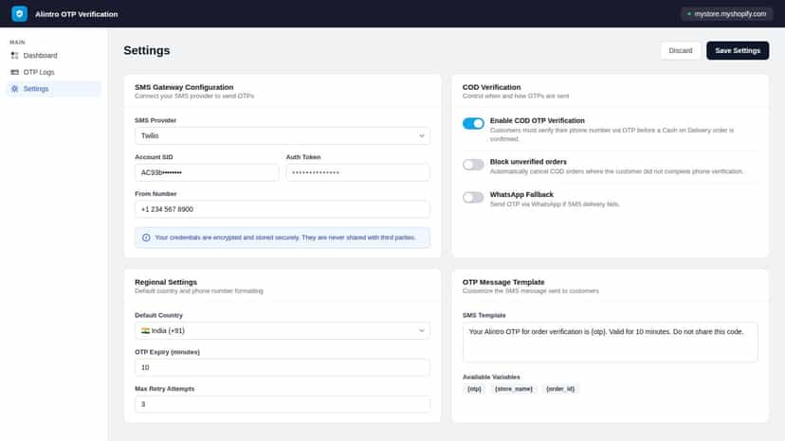Viewport: 785px width, 441px height.
Task: Click the Discard button
Action: pyautogui.click(x=681, y=50)
